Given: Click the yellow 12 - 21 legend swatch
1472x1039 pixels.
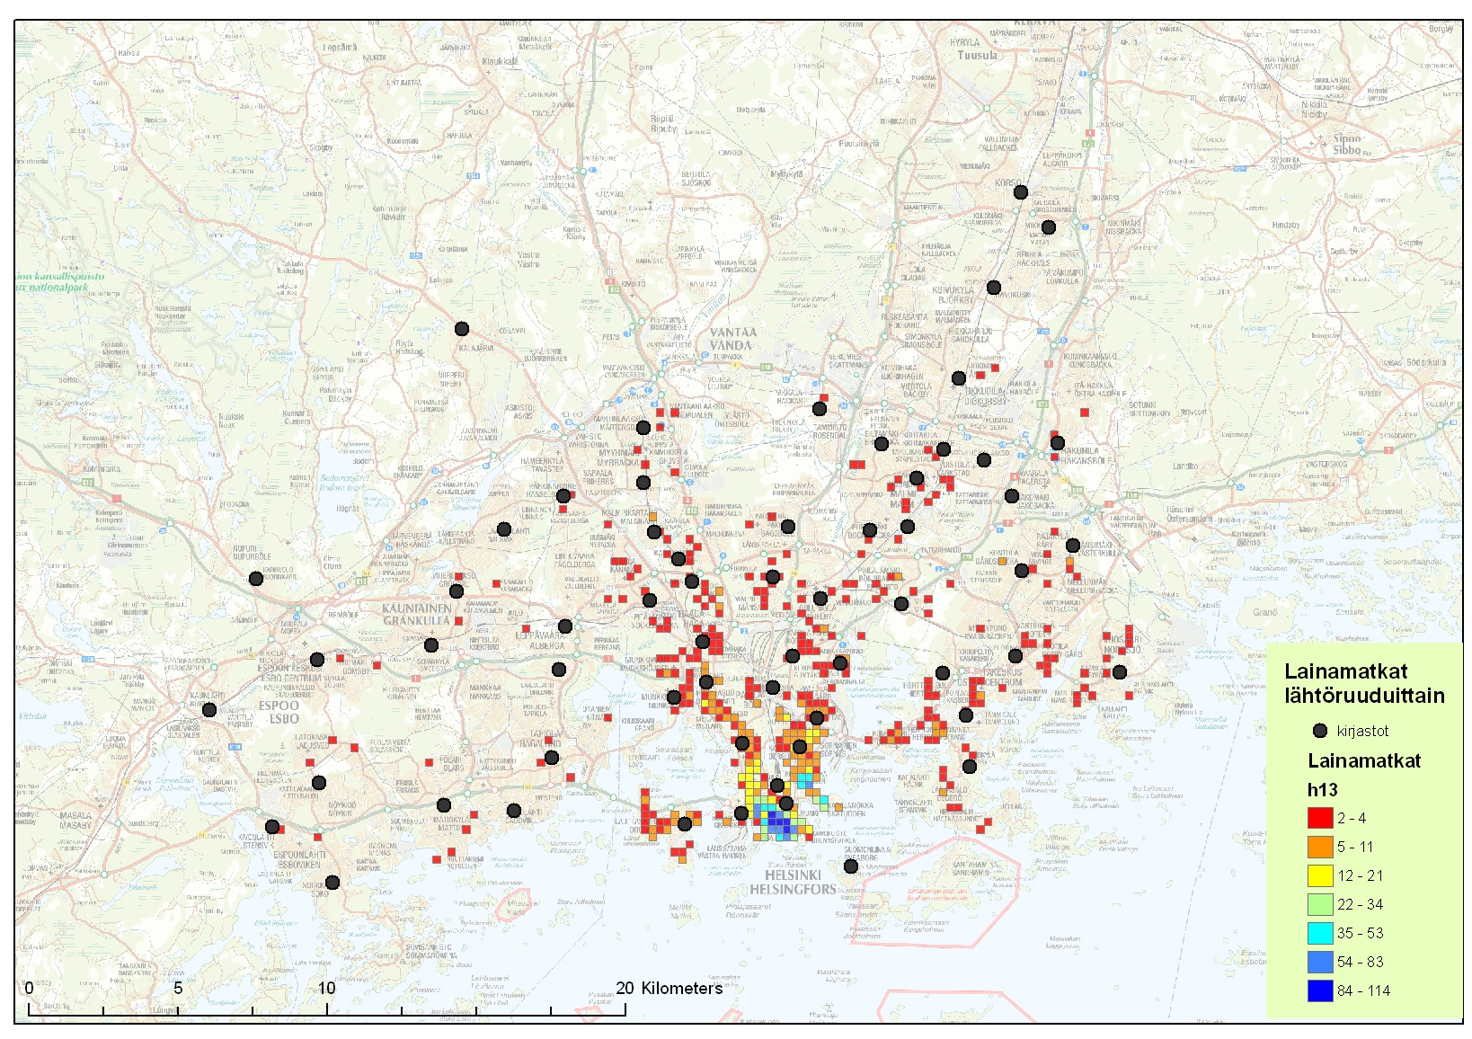Looking at the screenshot, I should (1319, 875).
